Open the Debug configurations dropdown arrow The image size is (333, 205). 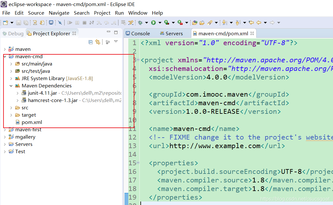[146, 23]
